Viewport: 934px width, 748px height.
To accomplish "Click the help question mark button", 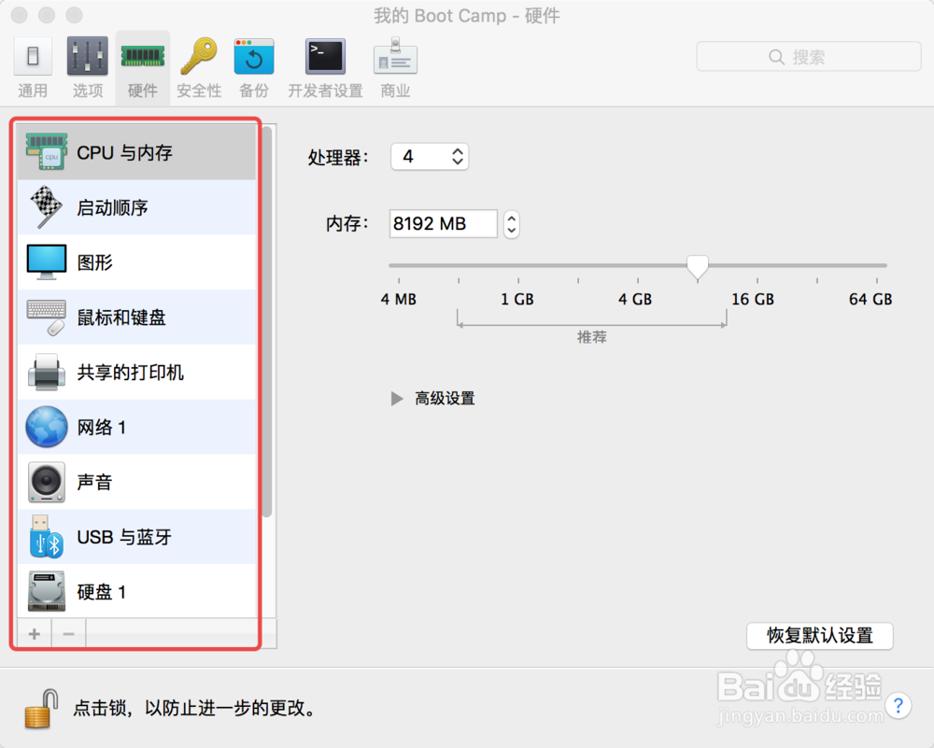I will click(x=899, y=707).
